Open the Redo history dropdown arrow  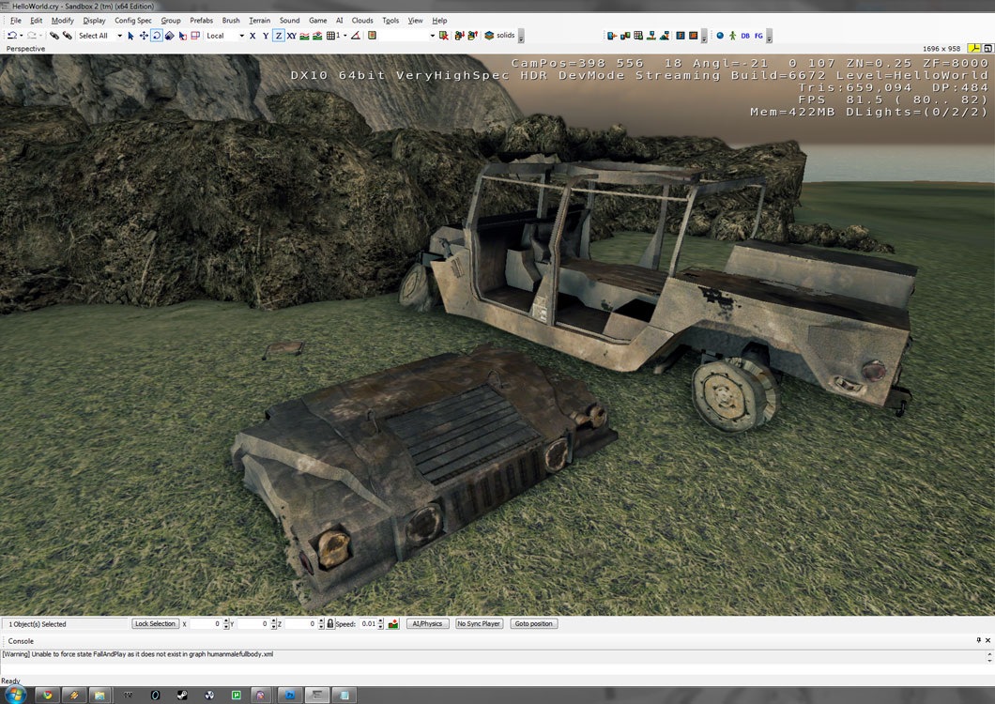pos(40,36)
